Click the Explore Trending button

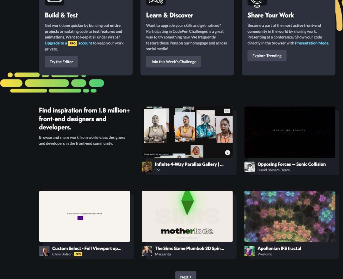pyautogui.click(x=267, y=56)
